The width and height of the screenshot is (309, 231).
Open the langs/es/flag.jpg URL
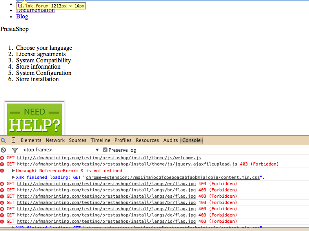[x=106, y=196]
